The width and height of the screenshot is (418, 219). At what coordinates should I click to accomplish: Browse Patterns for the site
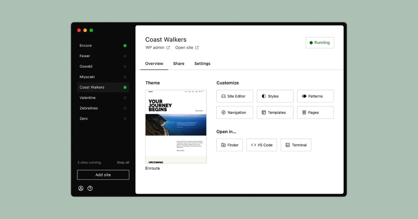315,96
